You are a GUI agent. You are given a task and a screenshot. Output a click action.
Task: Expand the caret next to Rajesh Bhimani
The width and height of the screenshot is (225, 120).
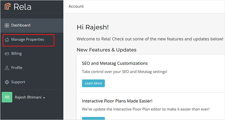point(44,97)
